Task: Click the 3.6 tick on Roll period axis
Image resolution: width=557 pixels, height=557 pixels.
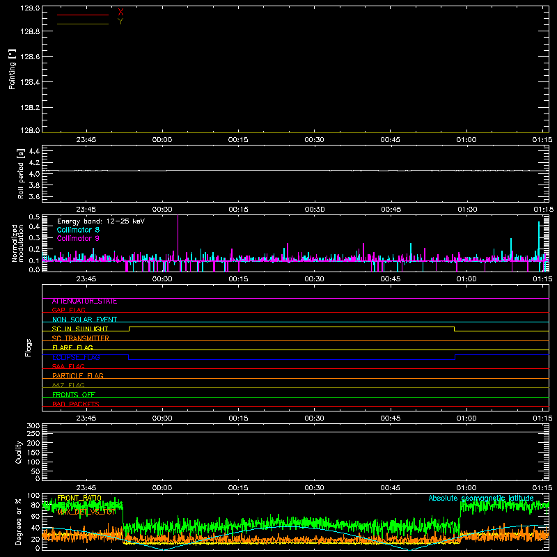Action: pos(34,196)
